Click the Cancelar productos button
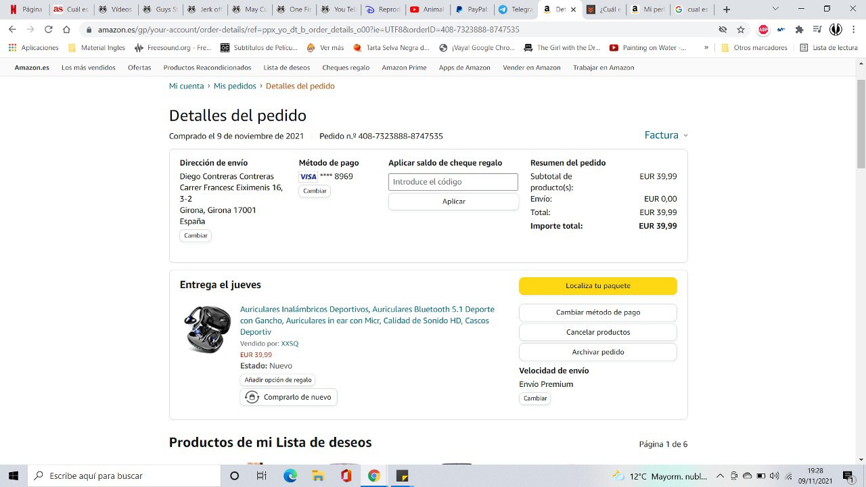Screen dimensions: 866x487 (598, 332)
